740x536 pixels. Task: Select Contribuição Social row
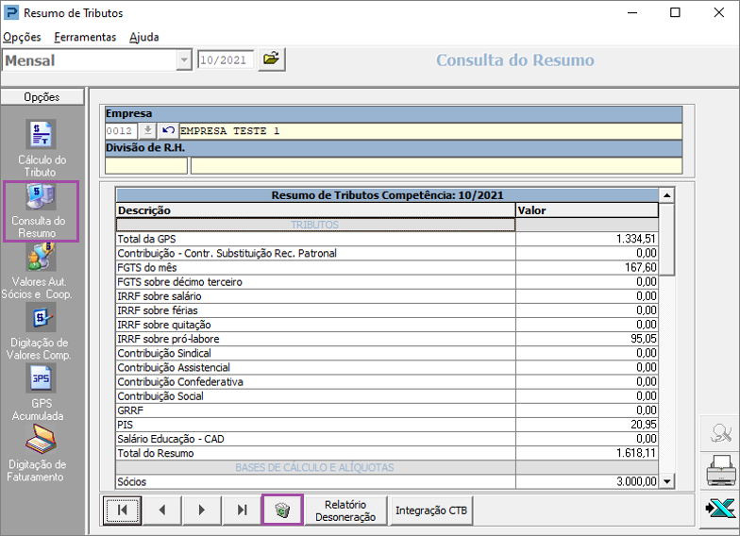coord(387,396)
